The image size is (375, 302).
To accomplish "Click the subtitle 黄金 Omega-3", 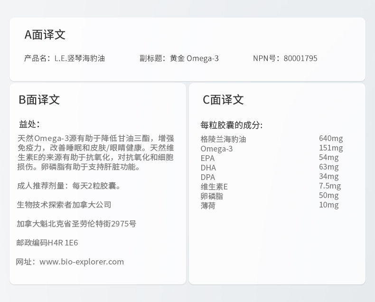I will (x=194, y=58).
